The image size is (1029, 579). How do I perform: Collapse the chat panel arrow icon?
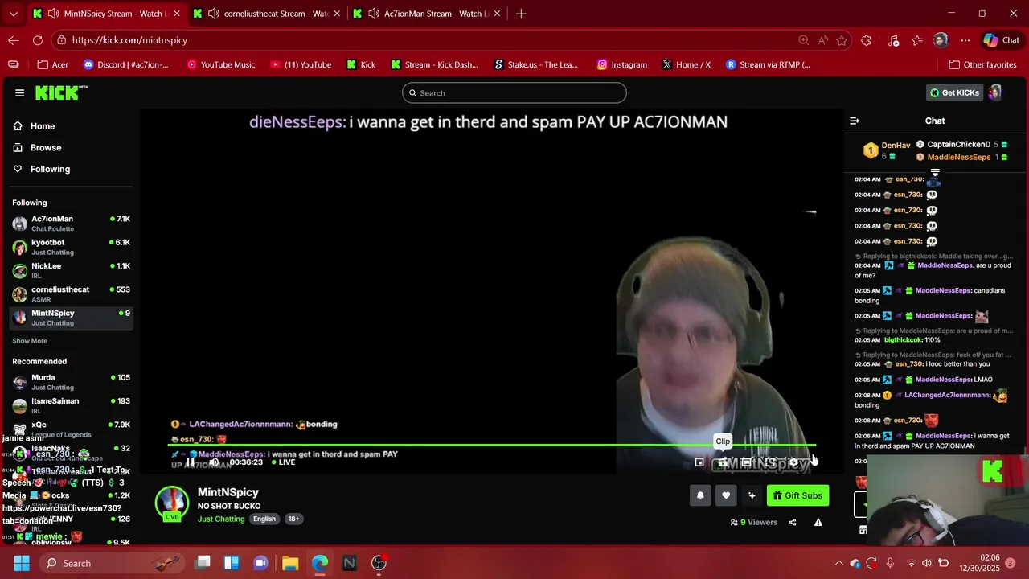[x=855, y=121]
